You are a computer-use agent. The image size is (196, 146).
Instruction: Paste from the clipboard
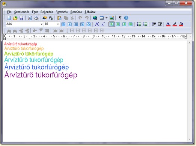point(59,18)
